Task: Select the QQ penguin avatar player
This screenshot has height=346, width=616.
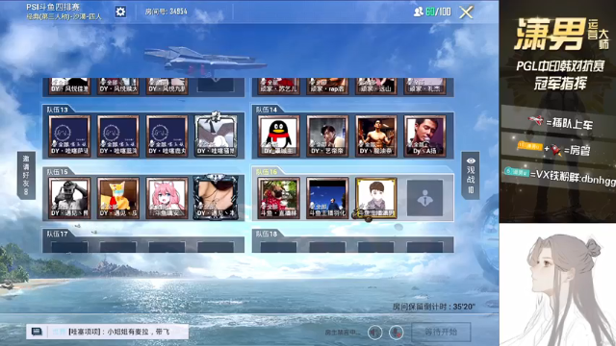Action: point(278,136)
